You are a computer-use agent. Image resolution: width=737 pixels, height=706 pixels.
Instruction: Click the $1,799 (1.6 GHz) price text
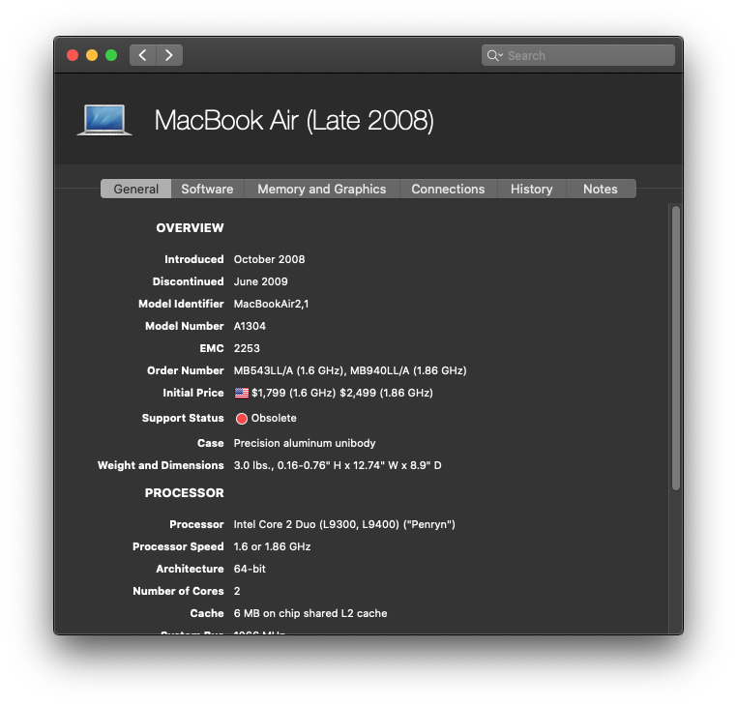pos(293,393)
